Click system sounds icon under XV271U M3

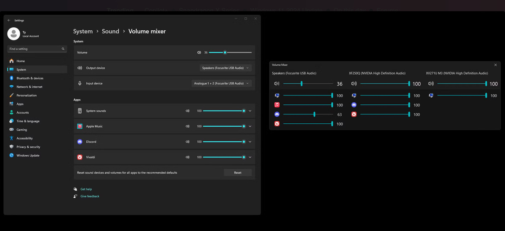pyautogui.click(x=431, y=96)
